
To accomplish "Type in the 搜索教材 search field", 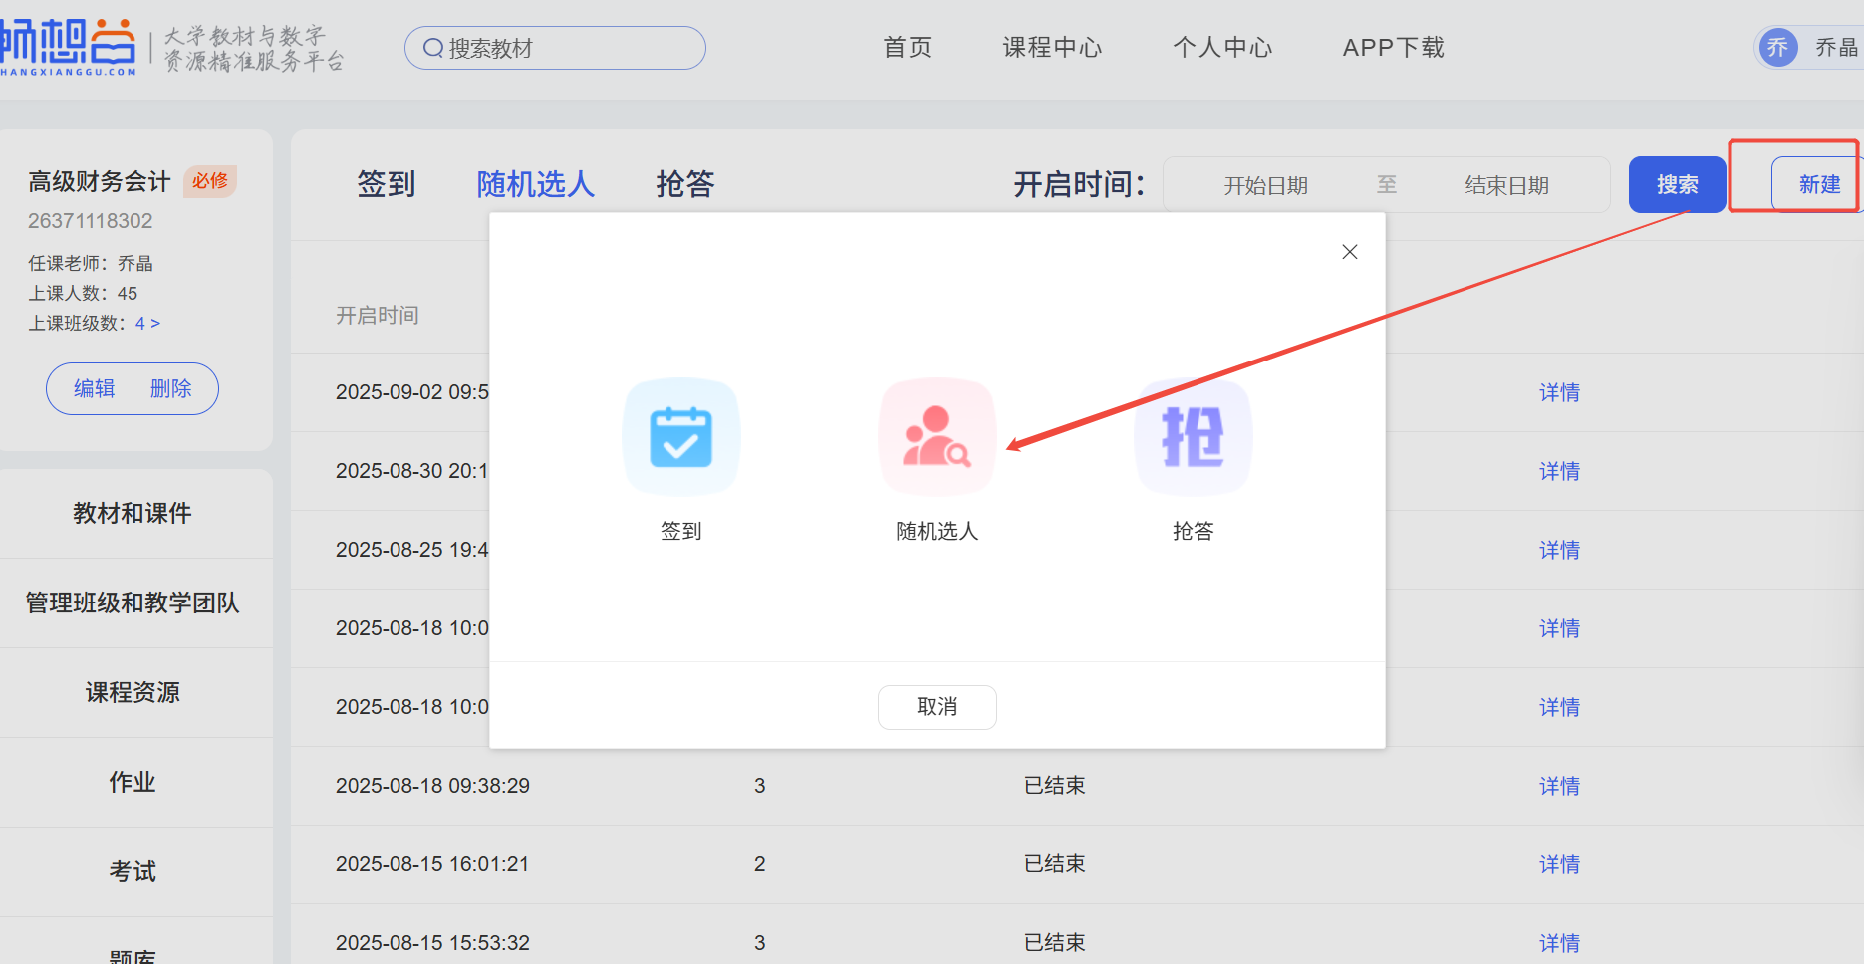I will click(568, 48).
